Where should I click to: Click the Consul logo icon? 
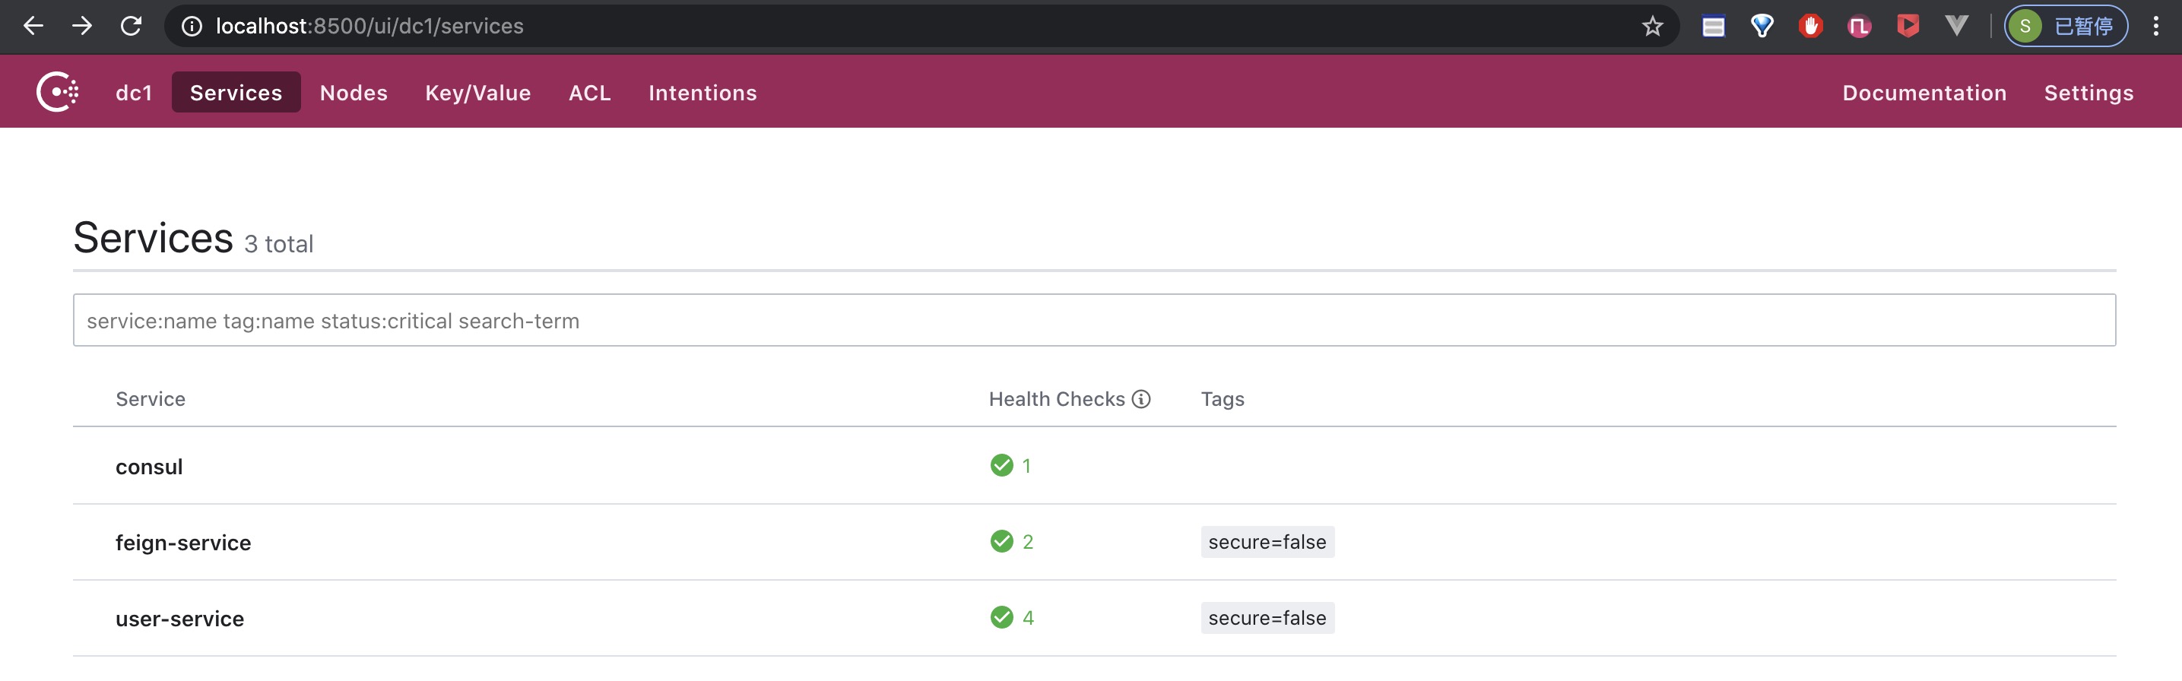58,91
